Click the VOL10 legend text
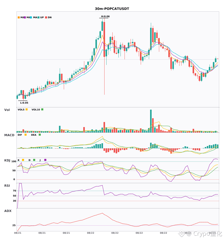 click(36, 110)
